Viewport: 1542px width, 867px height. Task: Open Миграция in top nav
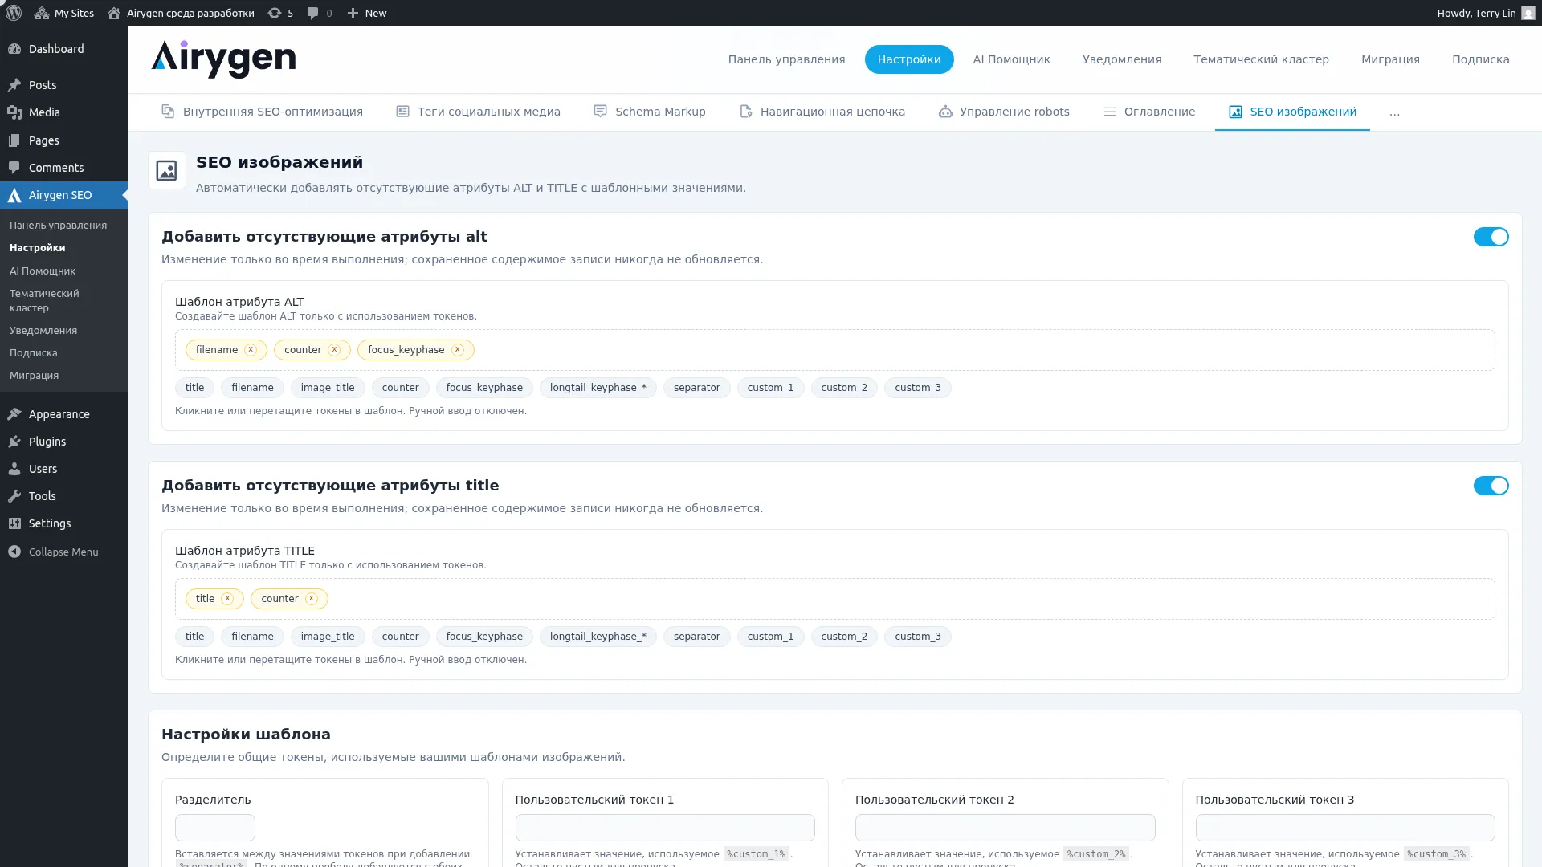1390,59
